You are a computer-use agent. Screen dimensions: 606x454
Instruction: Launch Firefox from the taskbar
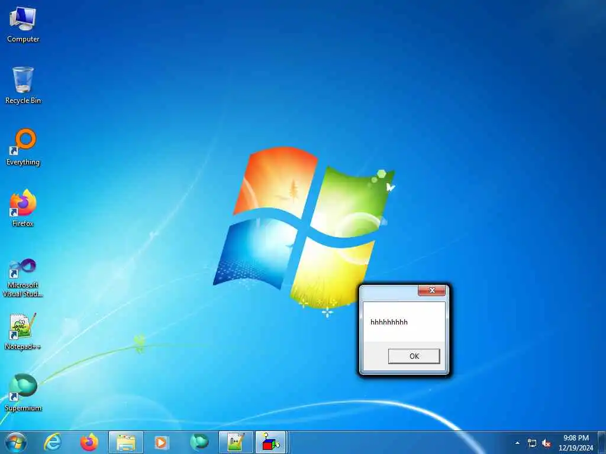[x=89, y=442]
